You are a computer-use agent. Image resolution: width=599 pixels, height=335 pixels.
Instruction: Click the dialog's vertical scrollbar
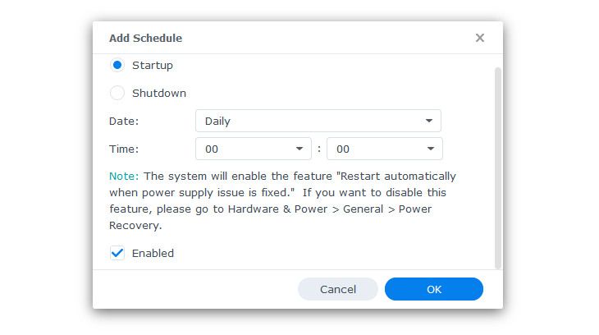pyautogui.click(x=497, y=164)
